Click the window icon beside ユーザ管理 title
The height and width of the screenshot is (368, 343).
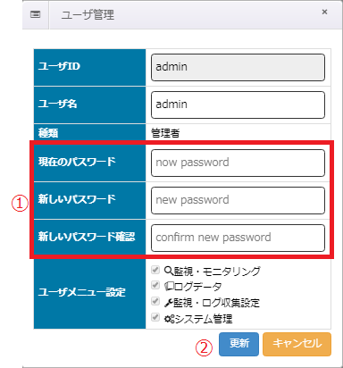pyautogui.click(x=36, y=14)
